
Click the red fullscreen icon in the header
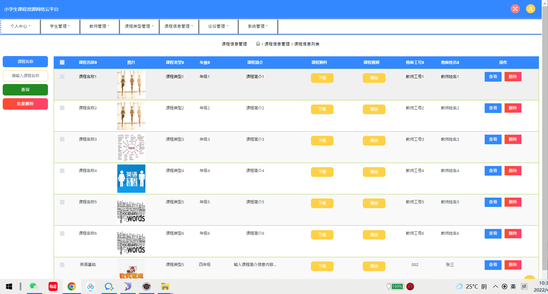[x=515, y=9]
